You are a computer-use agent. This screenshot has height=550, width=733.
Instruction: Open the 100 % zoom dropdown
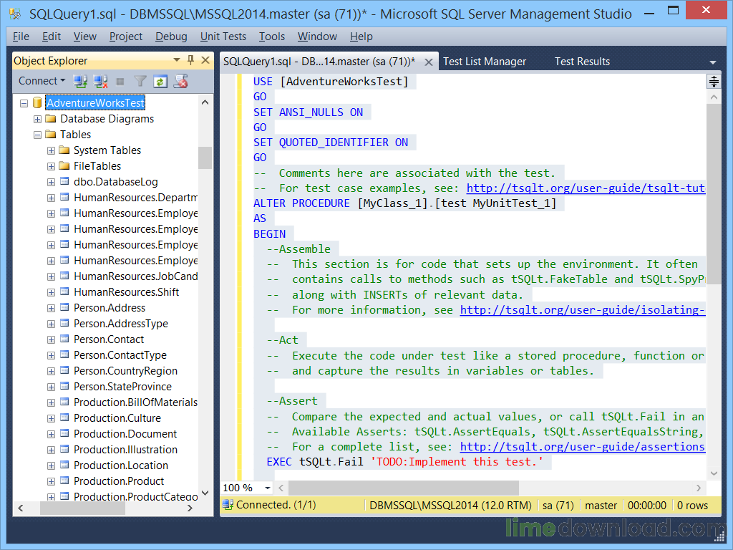point(268,488)
